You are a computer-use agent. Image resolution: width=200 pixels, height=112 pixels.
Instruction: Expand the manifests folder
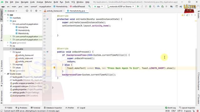click(8, 18)
